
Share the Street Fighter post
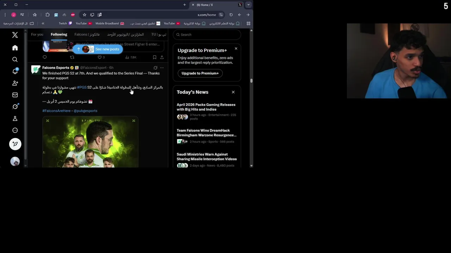coord(162,57)
